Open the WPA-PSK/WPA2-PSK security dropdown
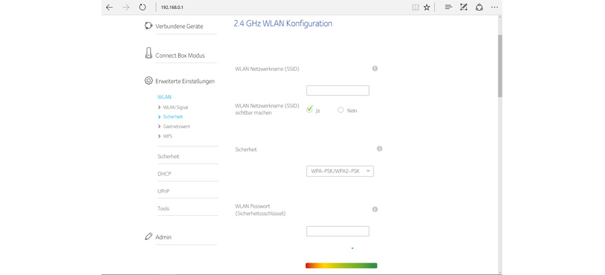 pos(340,171)
